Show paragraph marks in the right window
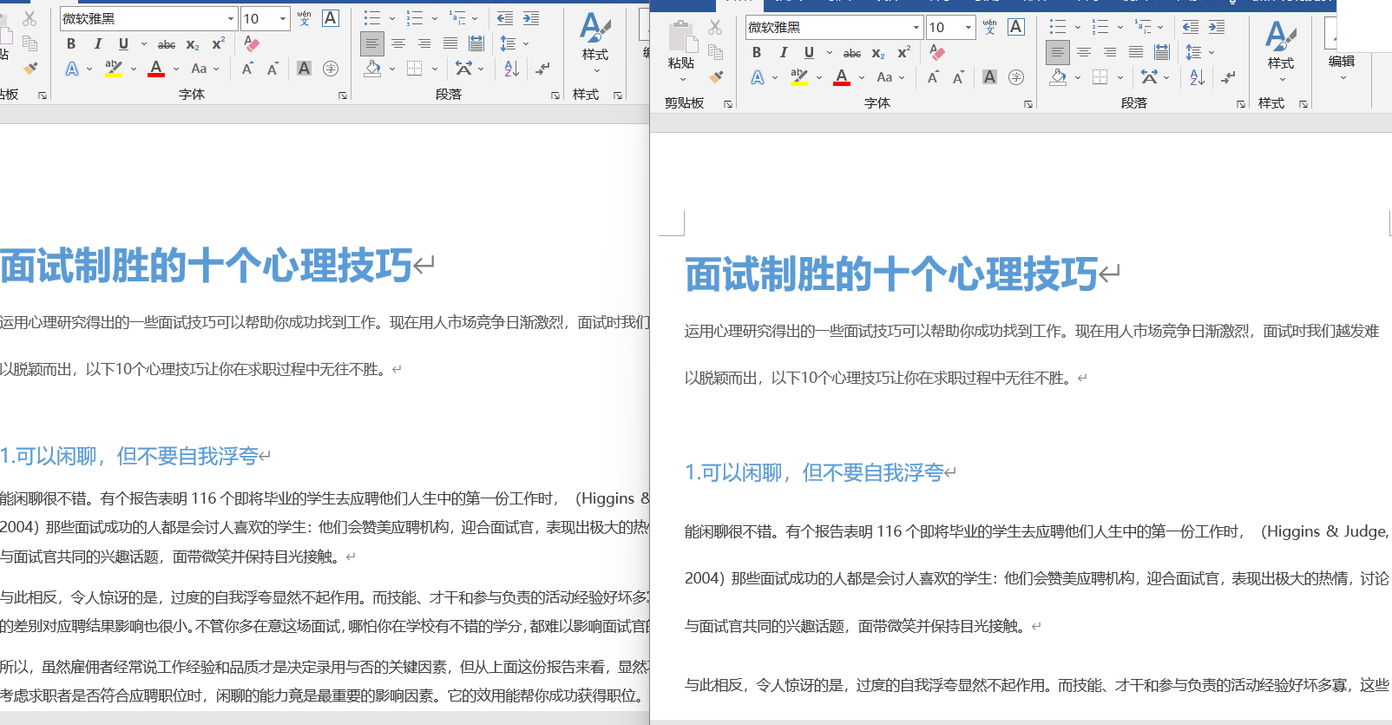Screen dimensions: 1392x725 (x=1228, y=77)
